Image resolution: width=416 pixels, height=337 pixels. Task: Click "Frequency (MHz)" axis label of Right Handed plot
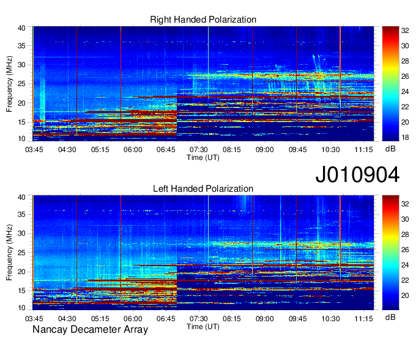tap(9, 84)
